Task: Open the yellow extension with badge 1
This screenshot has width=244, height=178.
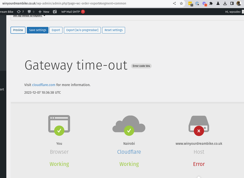Action: [x=190, y=3]
